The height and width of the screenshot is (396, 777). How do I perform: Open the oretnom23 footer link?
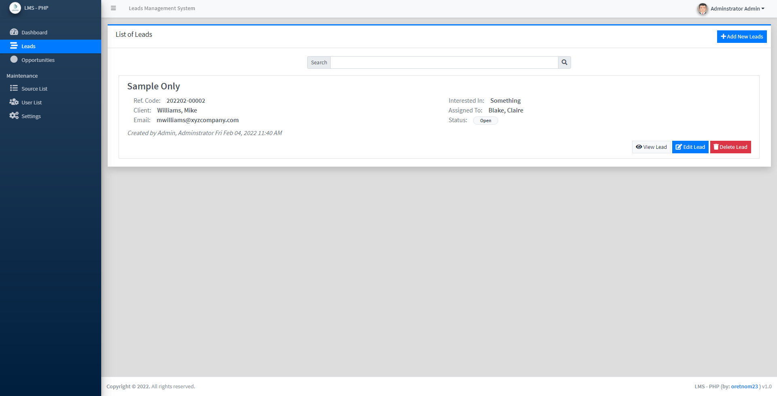[744, 386]
